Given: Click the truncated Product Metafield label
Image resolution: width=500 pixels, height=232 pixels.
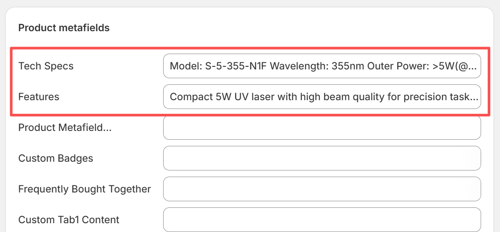Looking at the screenshot, I should [65, 127].
